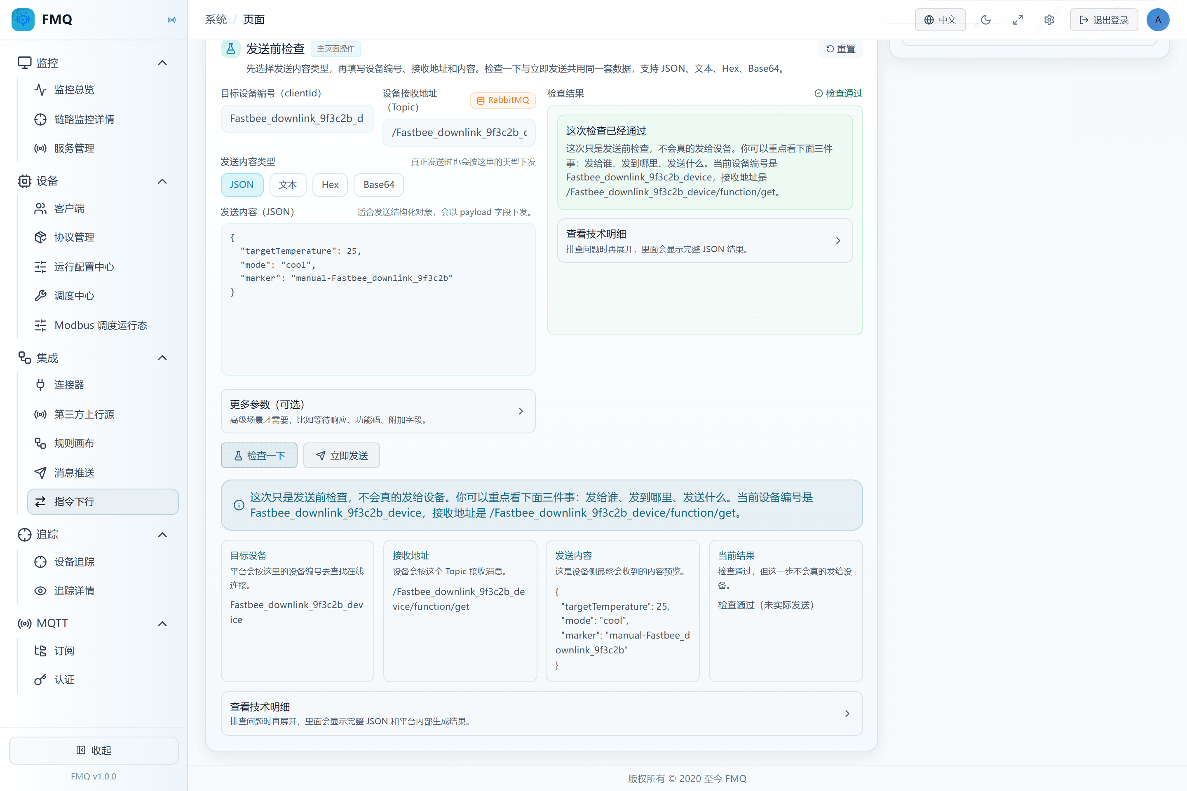Viewport: 1187px width, 791px height.
Task: Open 监控总览 in sidebar
Action: (x=103, y=90)
